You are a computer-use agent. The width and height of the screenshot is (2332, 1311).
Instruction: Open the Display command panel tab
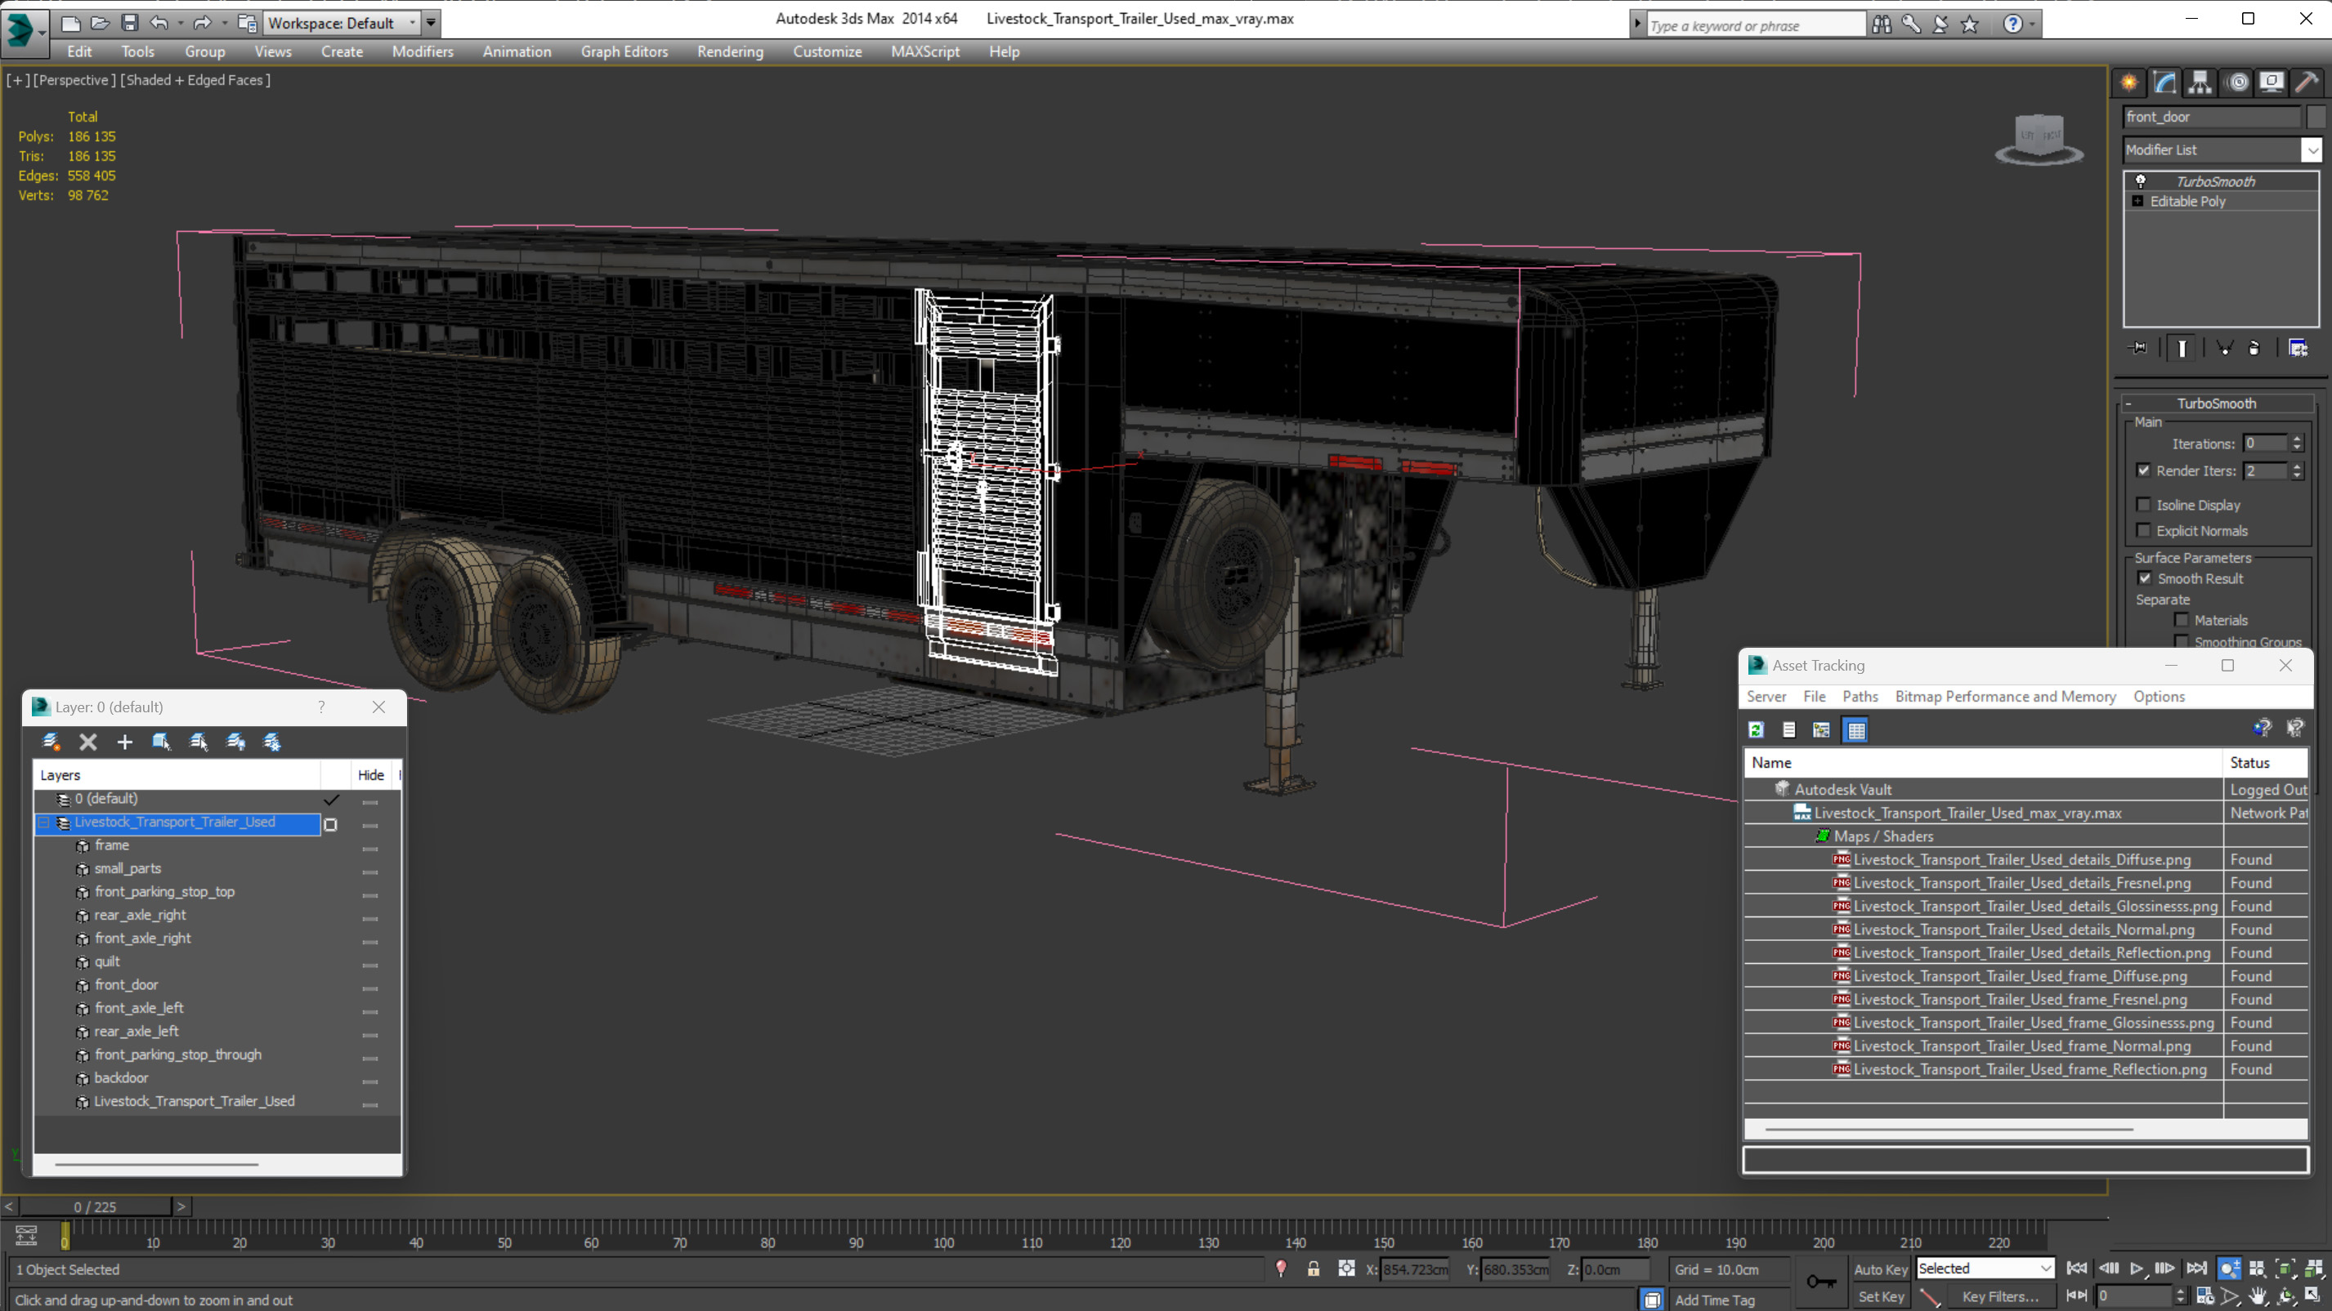2272,82
